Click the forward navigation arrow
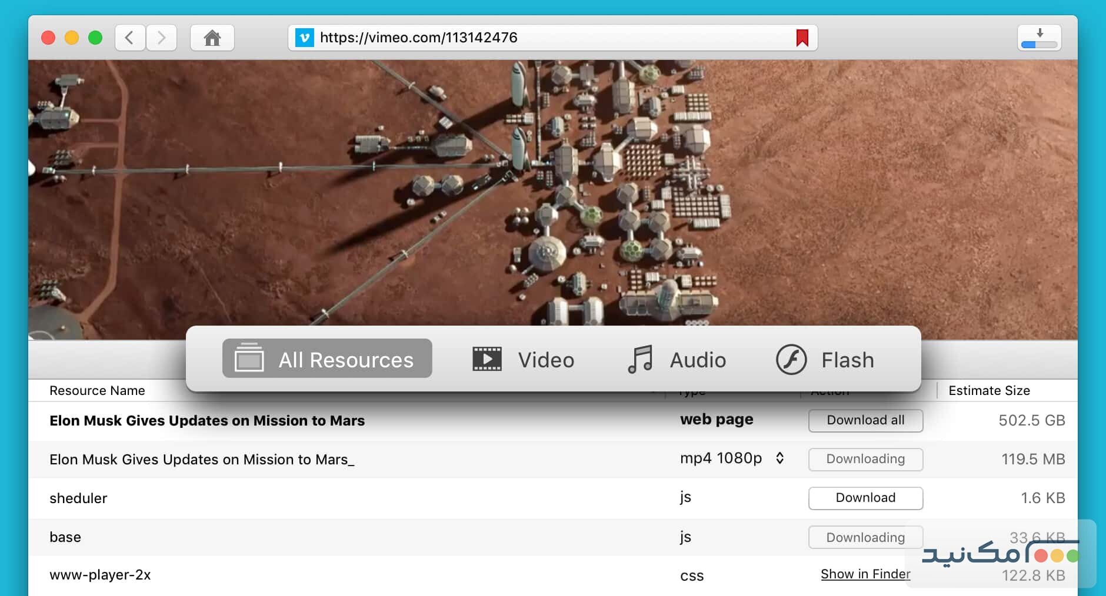The height and width of the screenshot is (596, 1106). [x=161, y=38]
